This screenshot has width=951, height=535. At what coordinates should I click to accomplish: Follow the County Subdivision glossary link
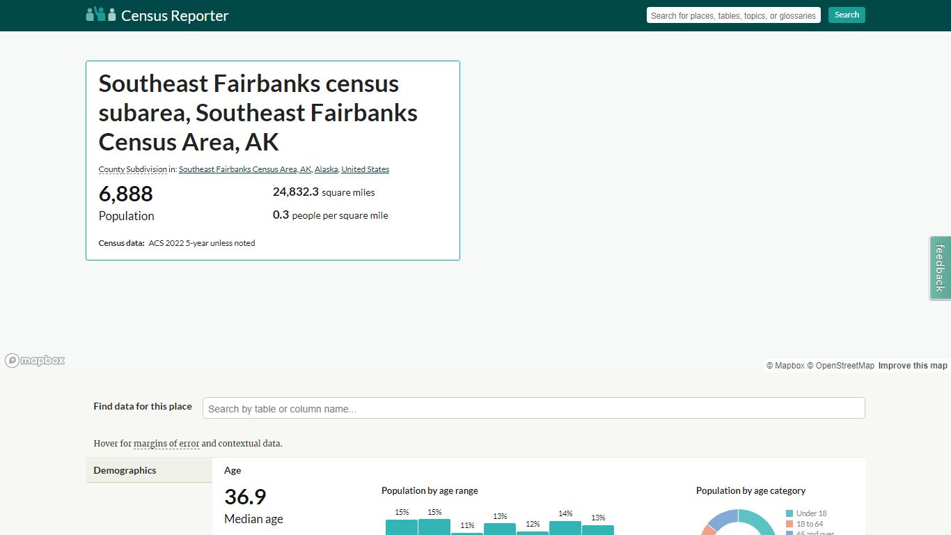tap(133, 169)
